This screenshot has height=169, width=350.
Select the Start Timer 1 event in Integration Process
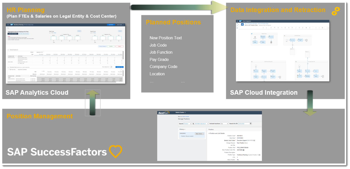click(255, 37)
